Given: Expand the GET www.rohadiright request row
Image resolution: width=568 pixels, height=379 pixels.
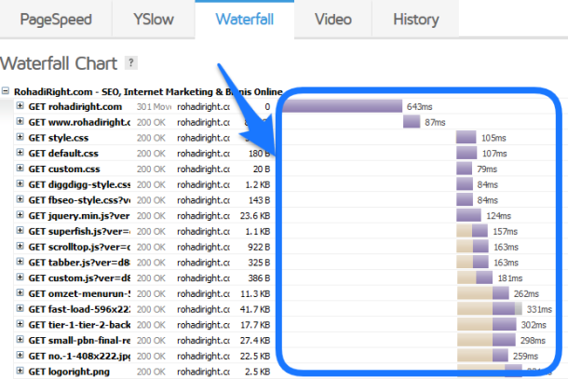Looking at the screenshot, I should pyautogui.click(x=20, y=121).
